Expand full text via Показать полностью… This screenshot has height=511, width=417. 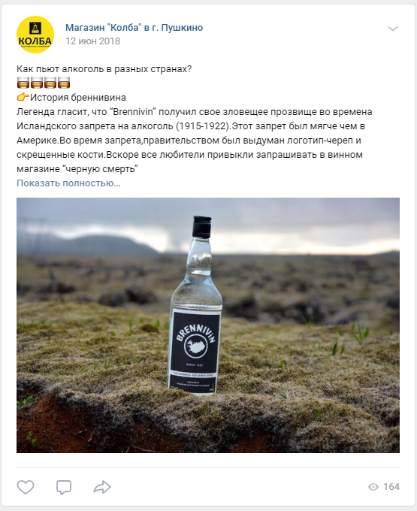tap(68, 183)
